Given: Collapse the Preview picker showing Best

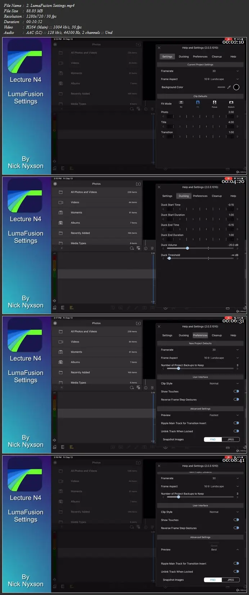Looking at the screenshot, I should click(x=237, y=550).
